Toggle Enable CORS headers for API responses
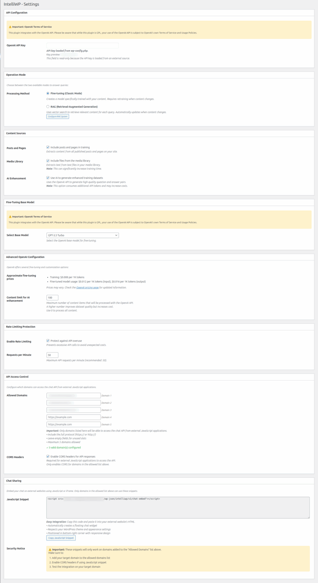Image resolution: width=318 pixels, height=583 pixels. click(48, 456)
